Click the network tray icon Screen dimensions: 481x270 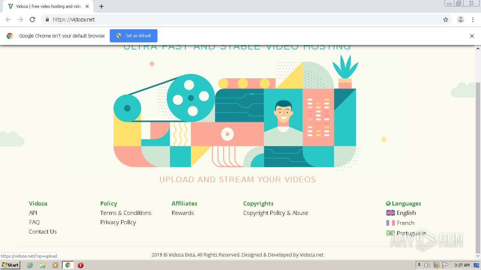click(x=436, y=265)
